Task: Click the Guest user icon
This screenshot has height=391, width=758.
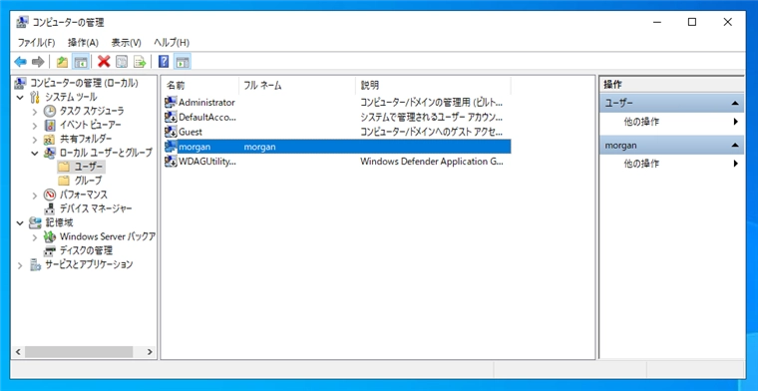Action: [x=171, y=132]
